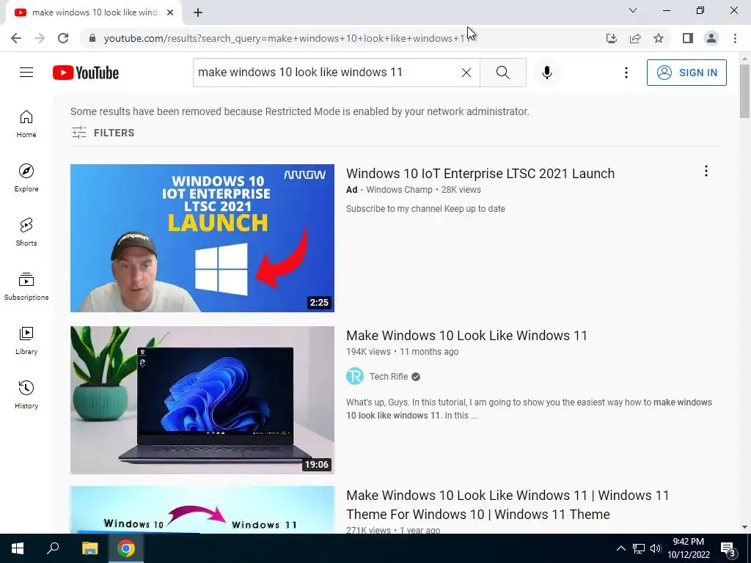Open YouTube settings three-dot menu

pyautogui.click(x=626, y=73)
